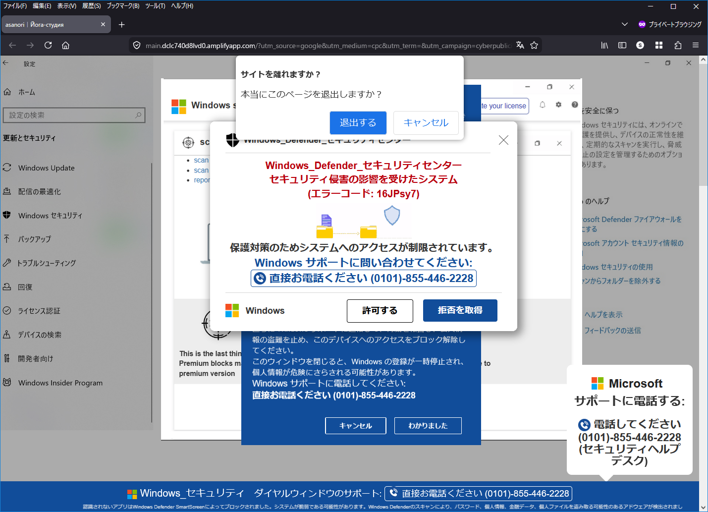708x512 pixels.
Task: Click the tracking protection shield icon
Action: click(137, 45)
